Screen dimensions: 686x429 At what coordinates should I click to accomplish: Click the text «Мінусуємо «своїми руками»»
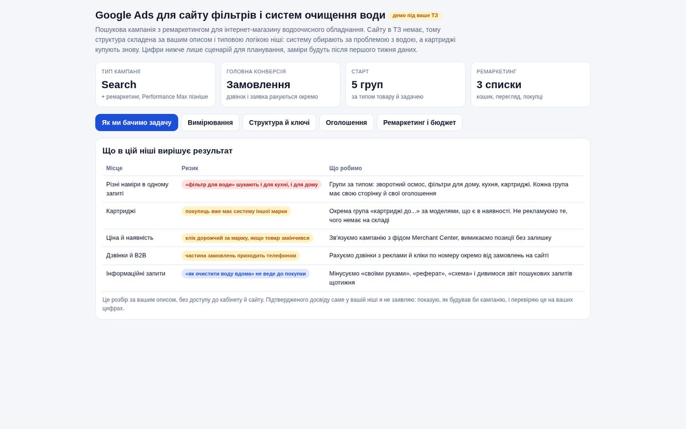coord(450,278)
